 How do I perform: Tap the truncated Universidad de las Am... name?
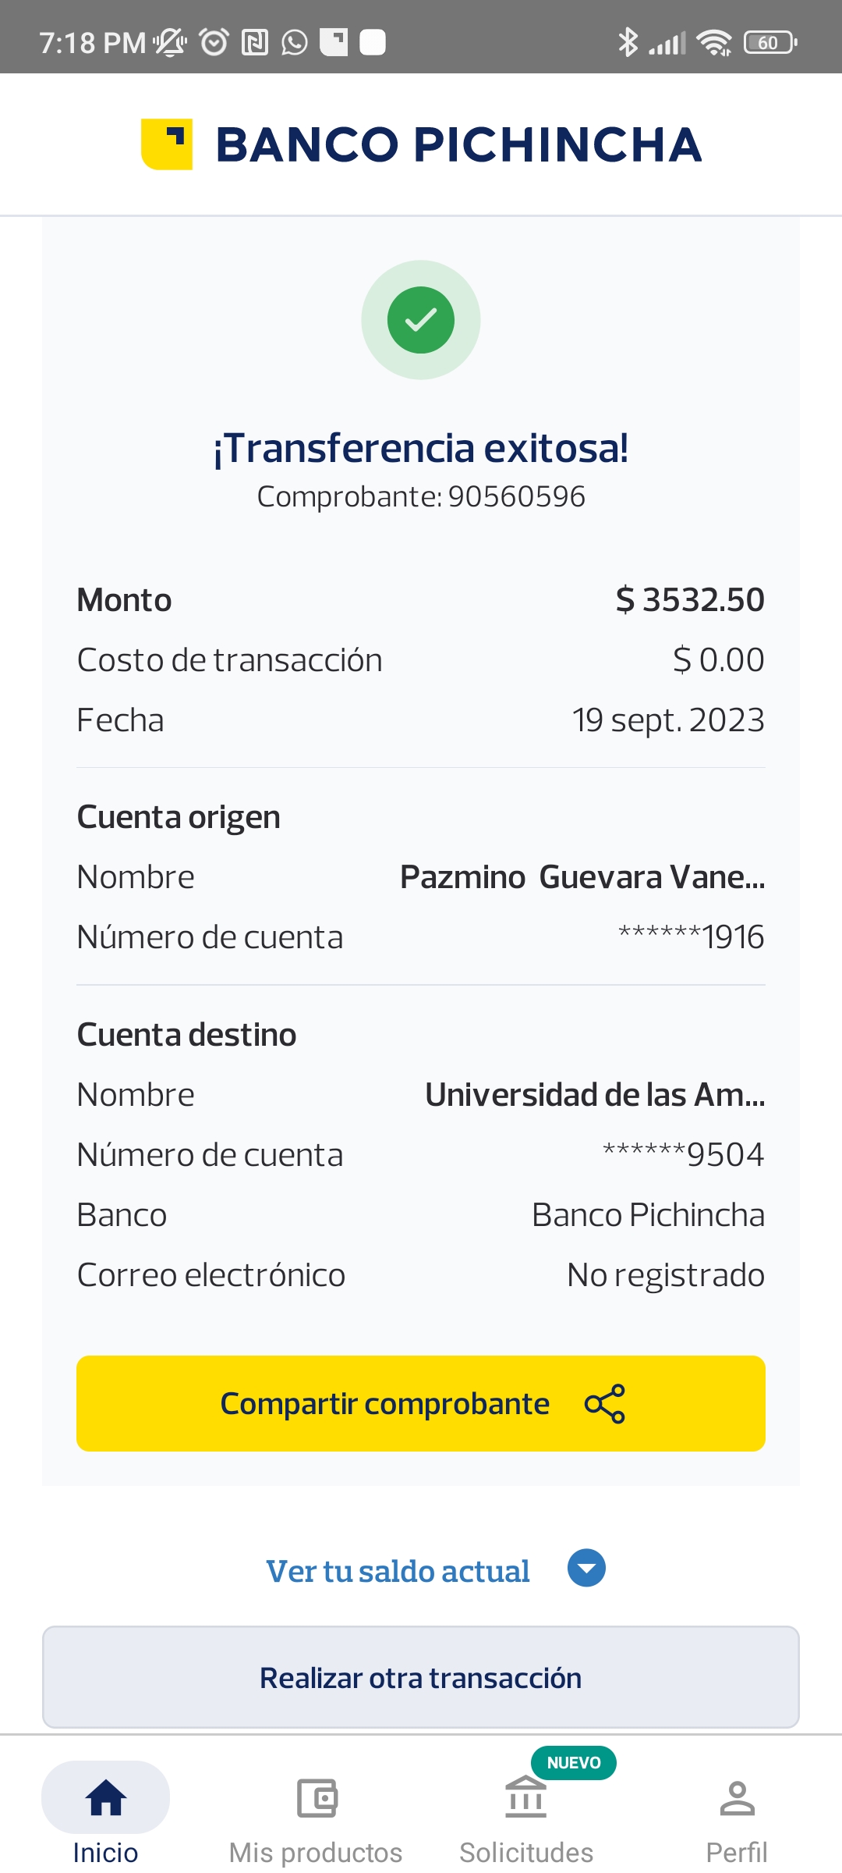pyautogui.click(x=595, y=1095)
